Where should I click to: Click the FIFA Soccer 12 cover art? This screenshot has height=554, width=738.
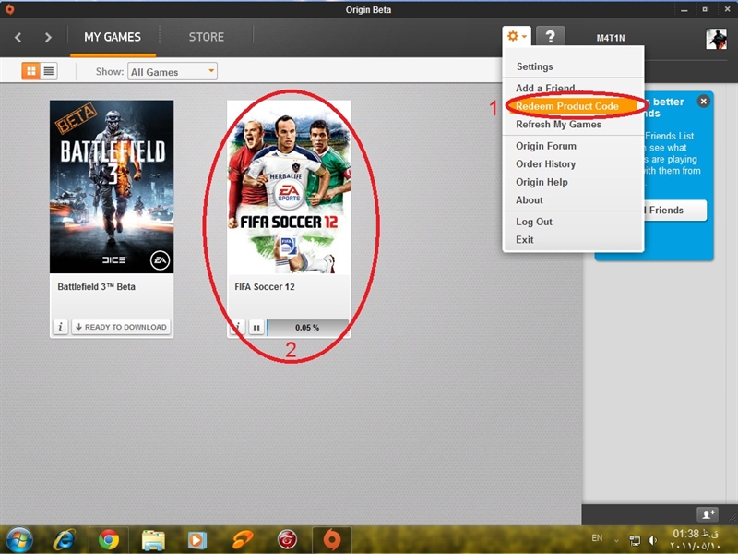tap(289, 187)
